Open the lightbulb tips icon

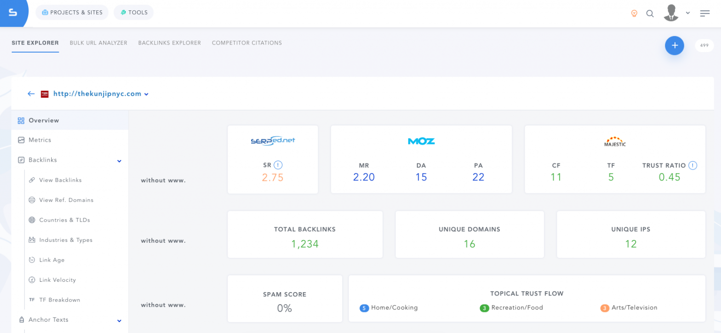tap(634, 14)
